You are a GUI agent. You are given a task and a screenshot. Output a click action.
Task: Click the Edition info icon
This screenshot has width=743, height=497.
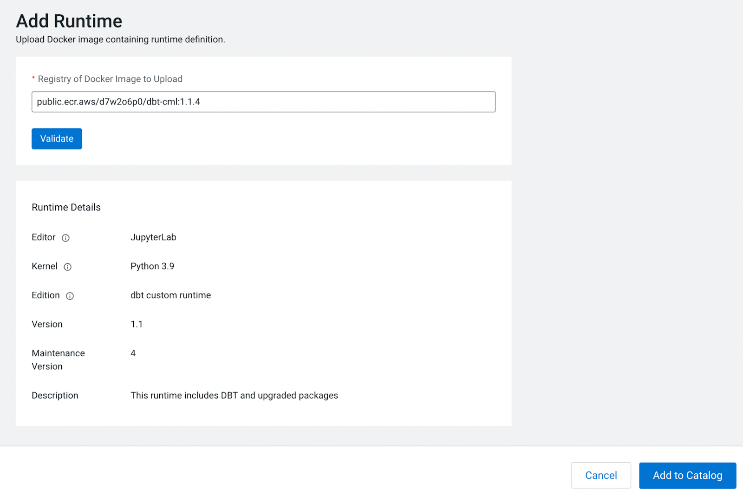70,296
